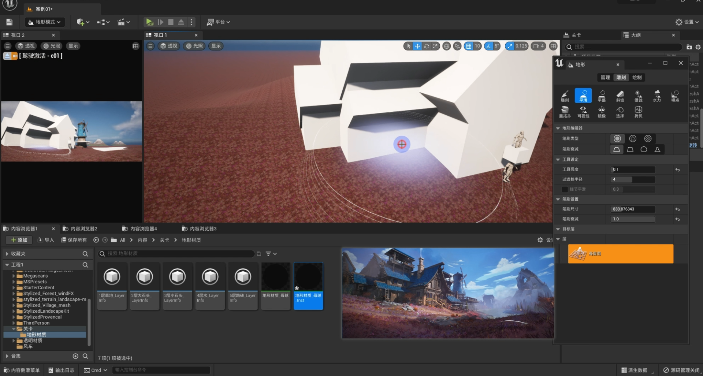Enable the 细节平滑 detail smooth checkbox

click(x=565, y=189)
